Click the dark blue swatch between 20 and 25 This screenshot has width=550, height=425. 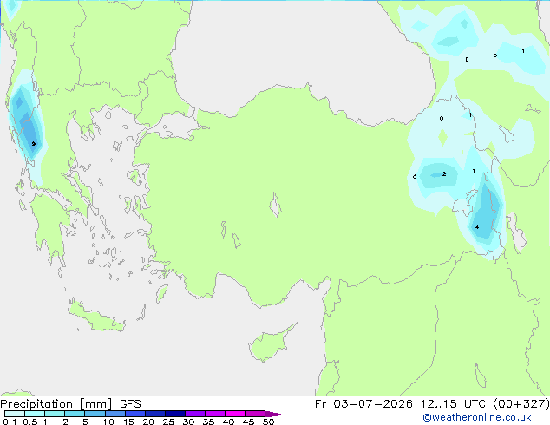(154, 414)
